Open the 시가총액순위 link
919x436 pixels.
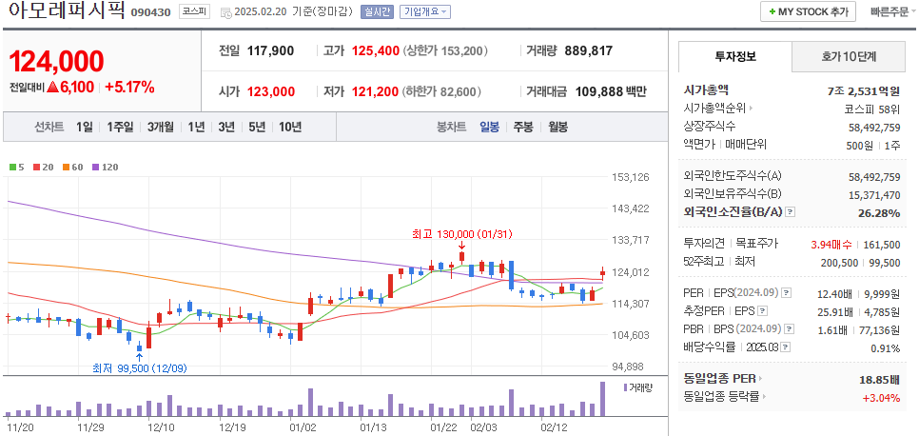pyautogui.click(x=714, y=108)
